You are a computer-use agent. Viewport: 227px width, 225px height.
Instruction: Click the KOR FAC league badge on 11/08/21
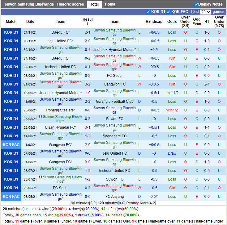coord(11,145)
